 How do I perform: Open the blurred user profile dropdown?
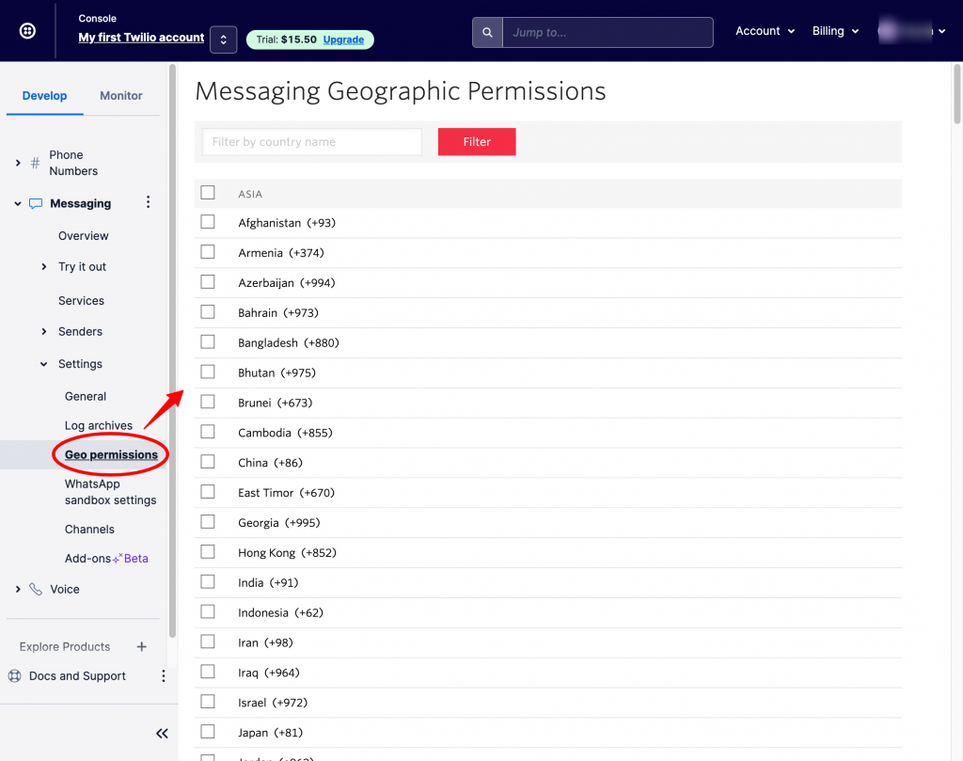click(912, 31)
